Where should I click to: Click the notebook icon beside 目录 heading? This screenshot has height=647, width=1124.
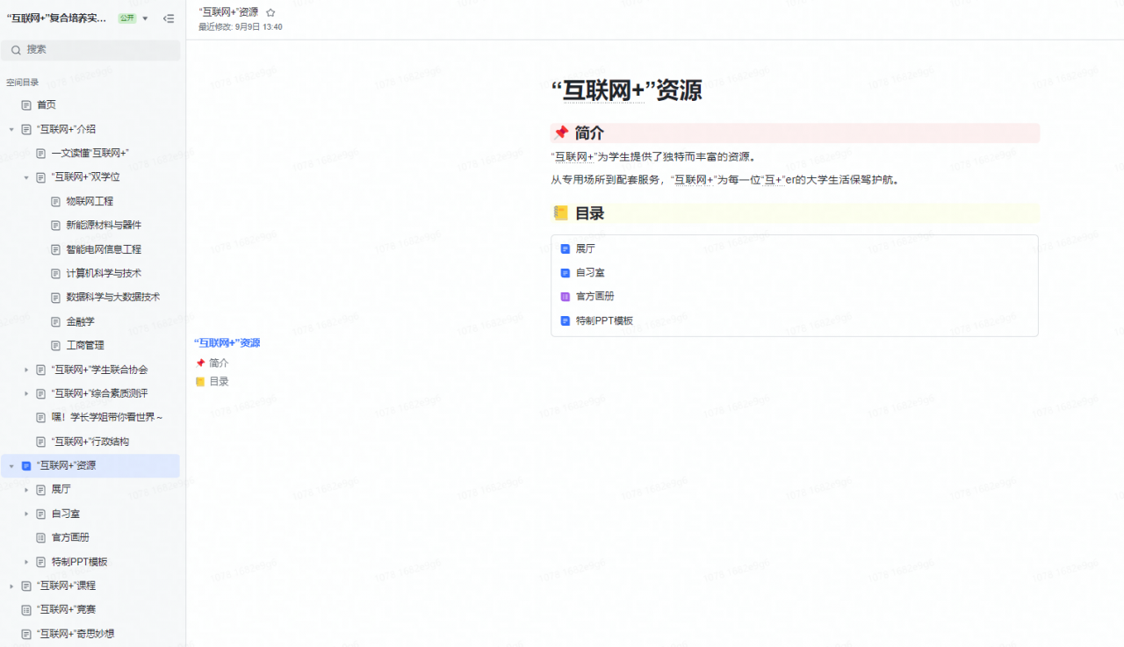click(560, 213)
